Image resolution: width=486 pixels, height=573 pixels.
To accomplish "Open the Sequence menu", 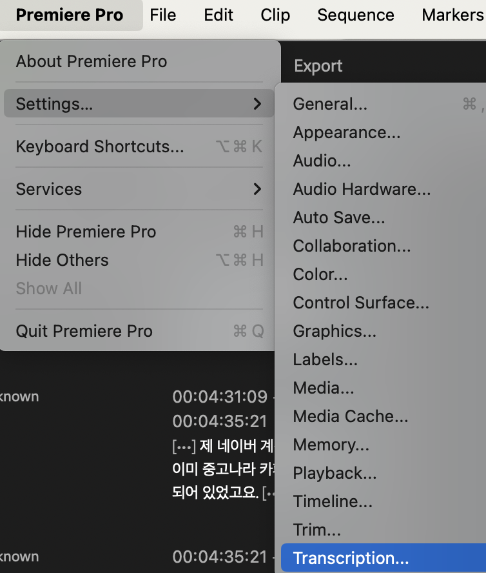I will click(x=356, y=15).
